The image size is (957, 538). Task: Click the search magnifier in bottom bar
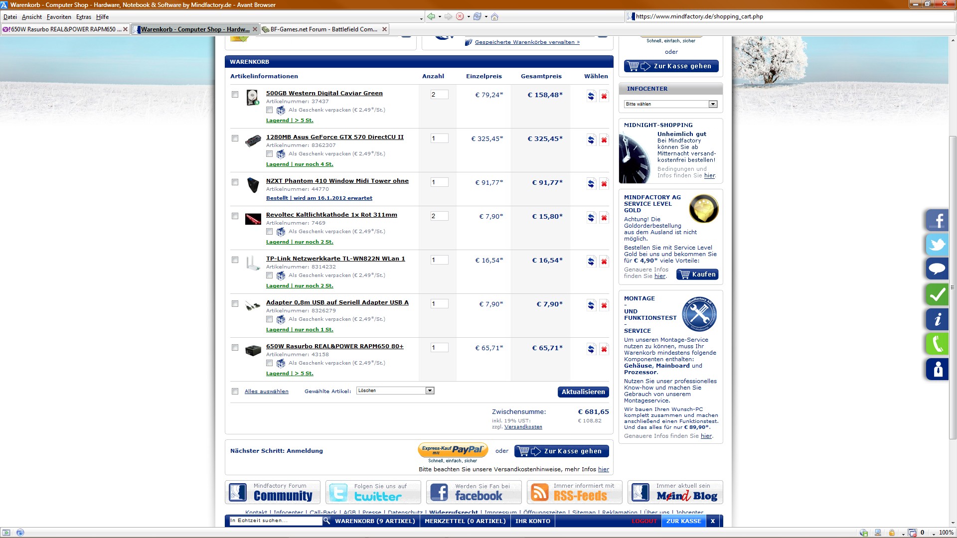click(x=326, y=521)
